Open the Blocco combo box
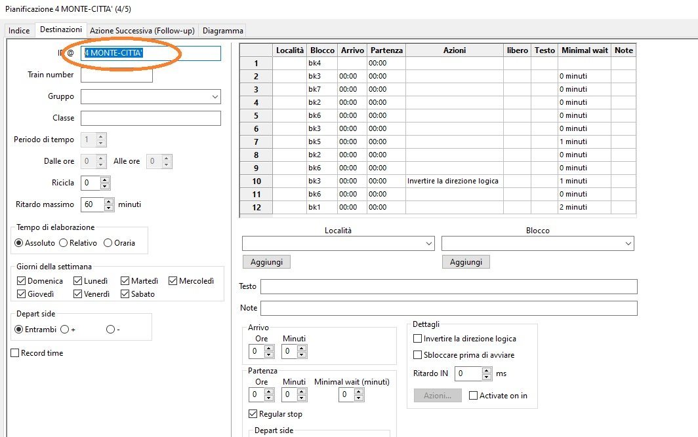 (x=628, y=244)
